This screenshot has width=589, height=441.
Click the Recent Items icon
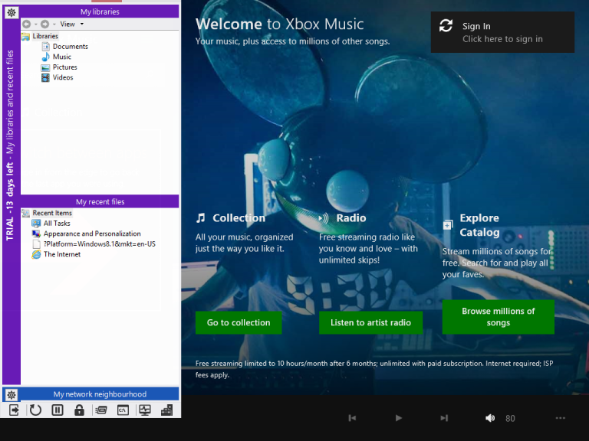[25, 213]
